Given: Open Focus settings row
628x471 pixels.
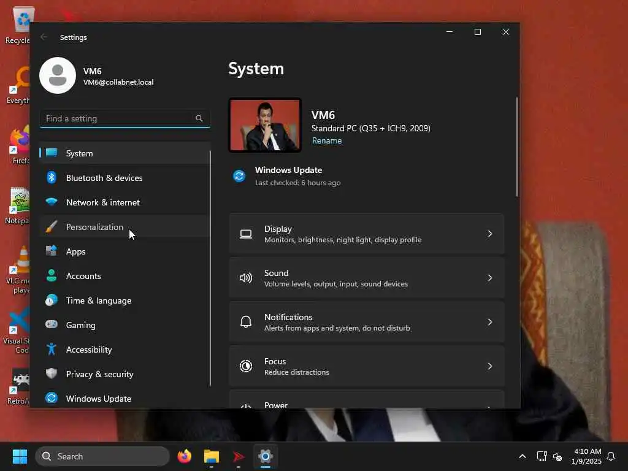Looking at the screenshot, I should 367,366.
